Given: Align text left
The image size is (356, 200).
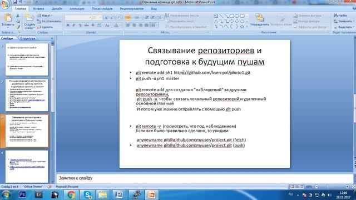Looking at the screenshot, I should tap(128, 25).
